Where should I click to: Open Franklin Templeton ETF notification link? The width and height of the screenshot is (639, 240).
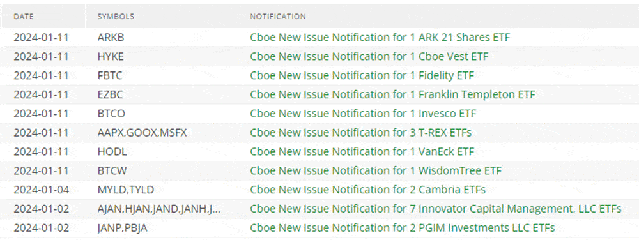[x=392, y=94]
